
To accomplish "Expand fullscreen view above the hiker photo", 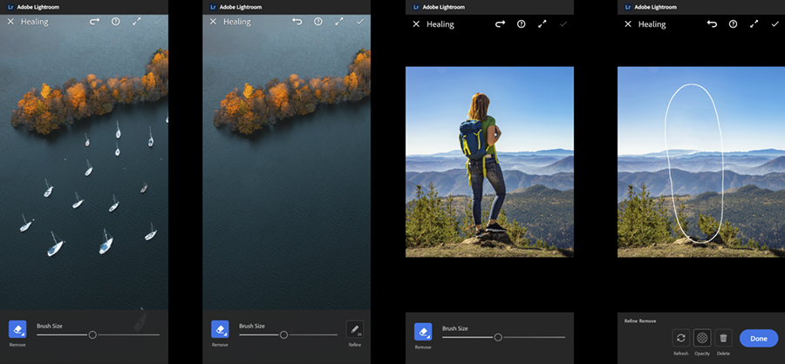I will point(542,24).
